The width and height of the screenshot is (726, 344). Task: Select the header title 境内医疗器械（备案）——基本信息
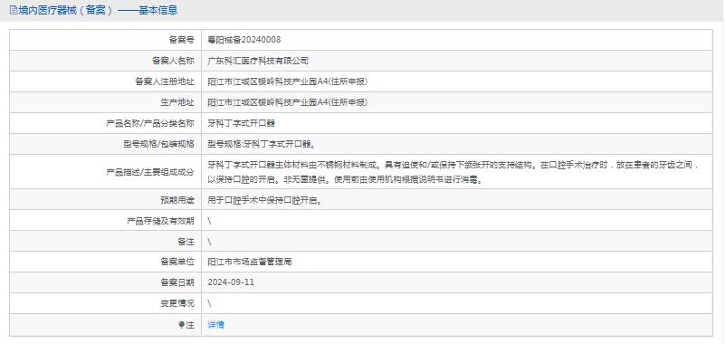click(98, 10)
